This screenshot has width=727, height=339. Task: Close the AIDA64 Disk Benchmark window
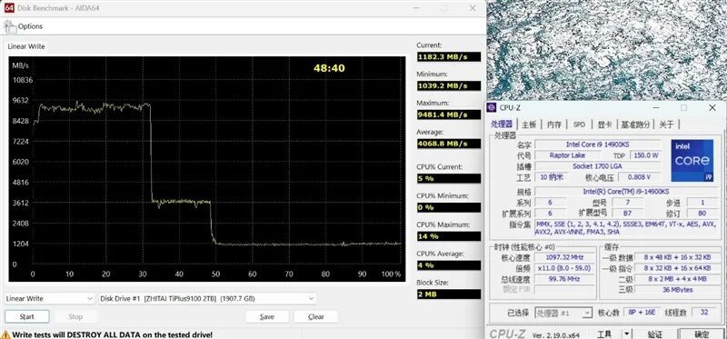click(473, 8)
